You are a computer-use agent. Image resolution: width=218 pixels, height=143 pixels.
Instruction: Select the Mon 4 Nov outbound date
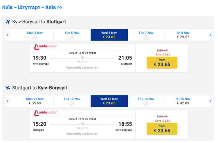[x=35, y=35]
